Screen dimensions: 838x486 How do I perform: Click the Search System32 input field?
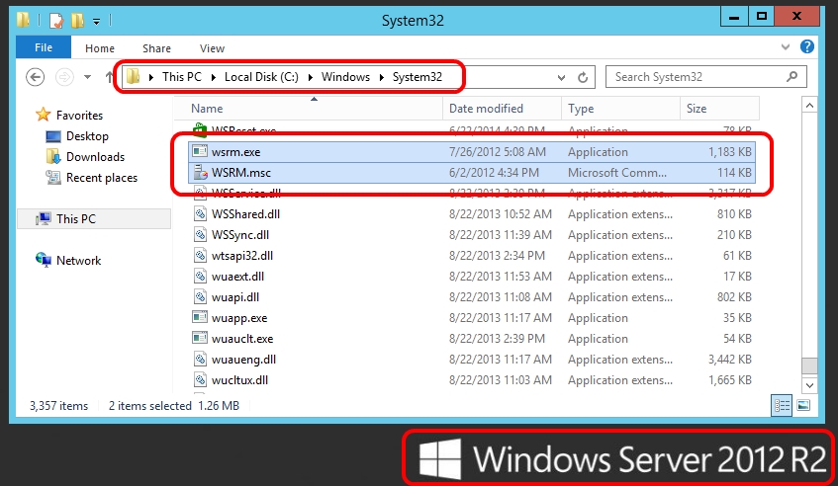point(706,77)
